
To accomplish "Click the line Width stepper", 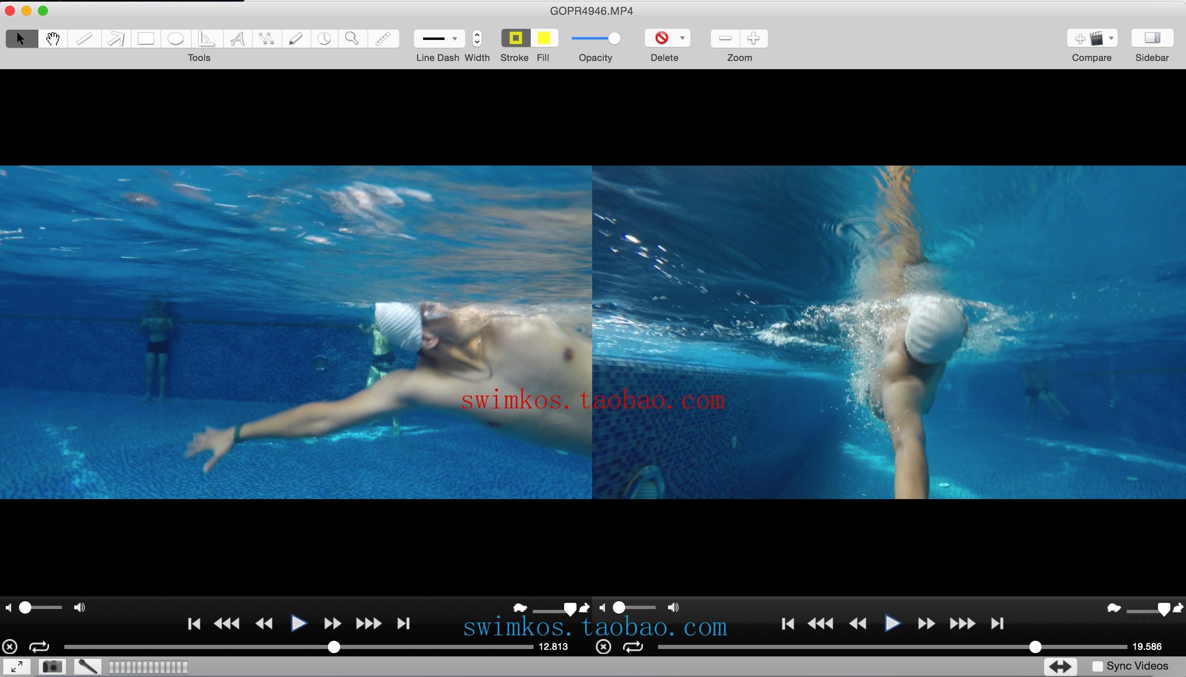I will tap(477, 39).
